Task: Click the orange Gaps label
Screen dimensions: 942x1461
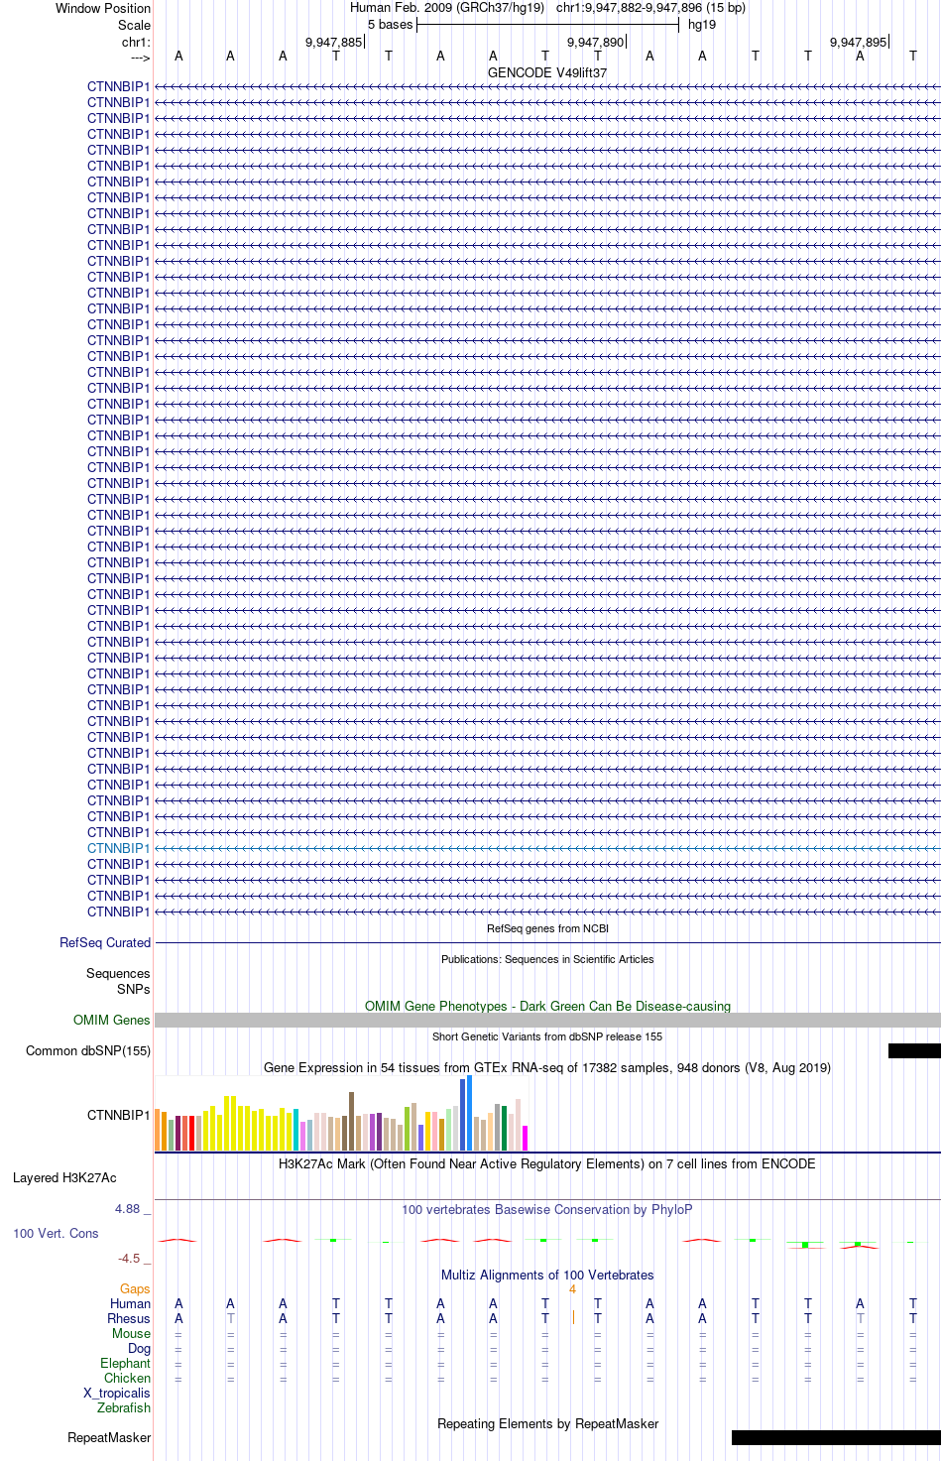Action: tap(135, 1288)
